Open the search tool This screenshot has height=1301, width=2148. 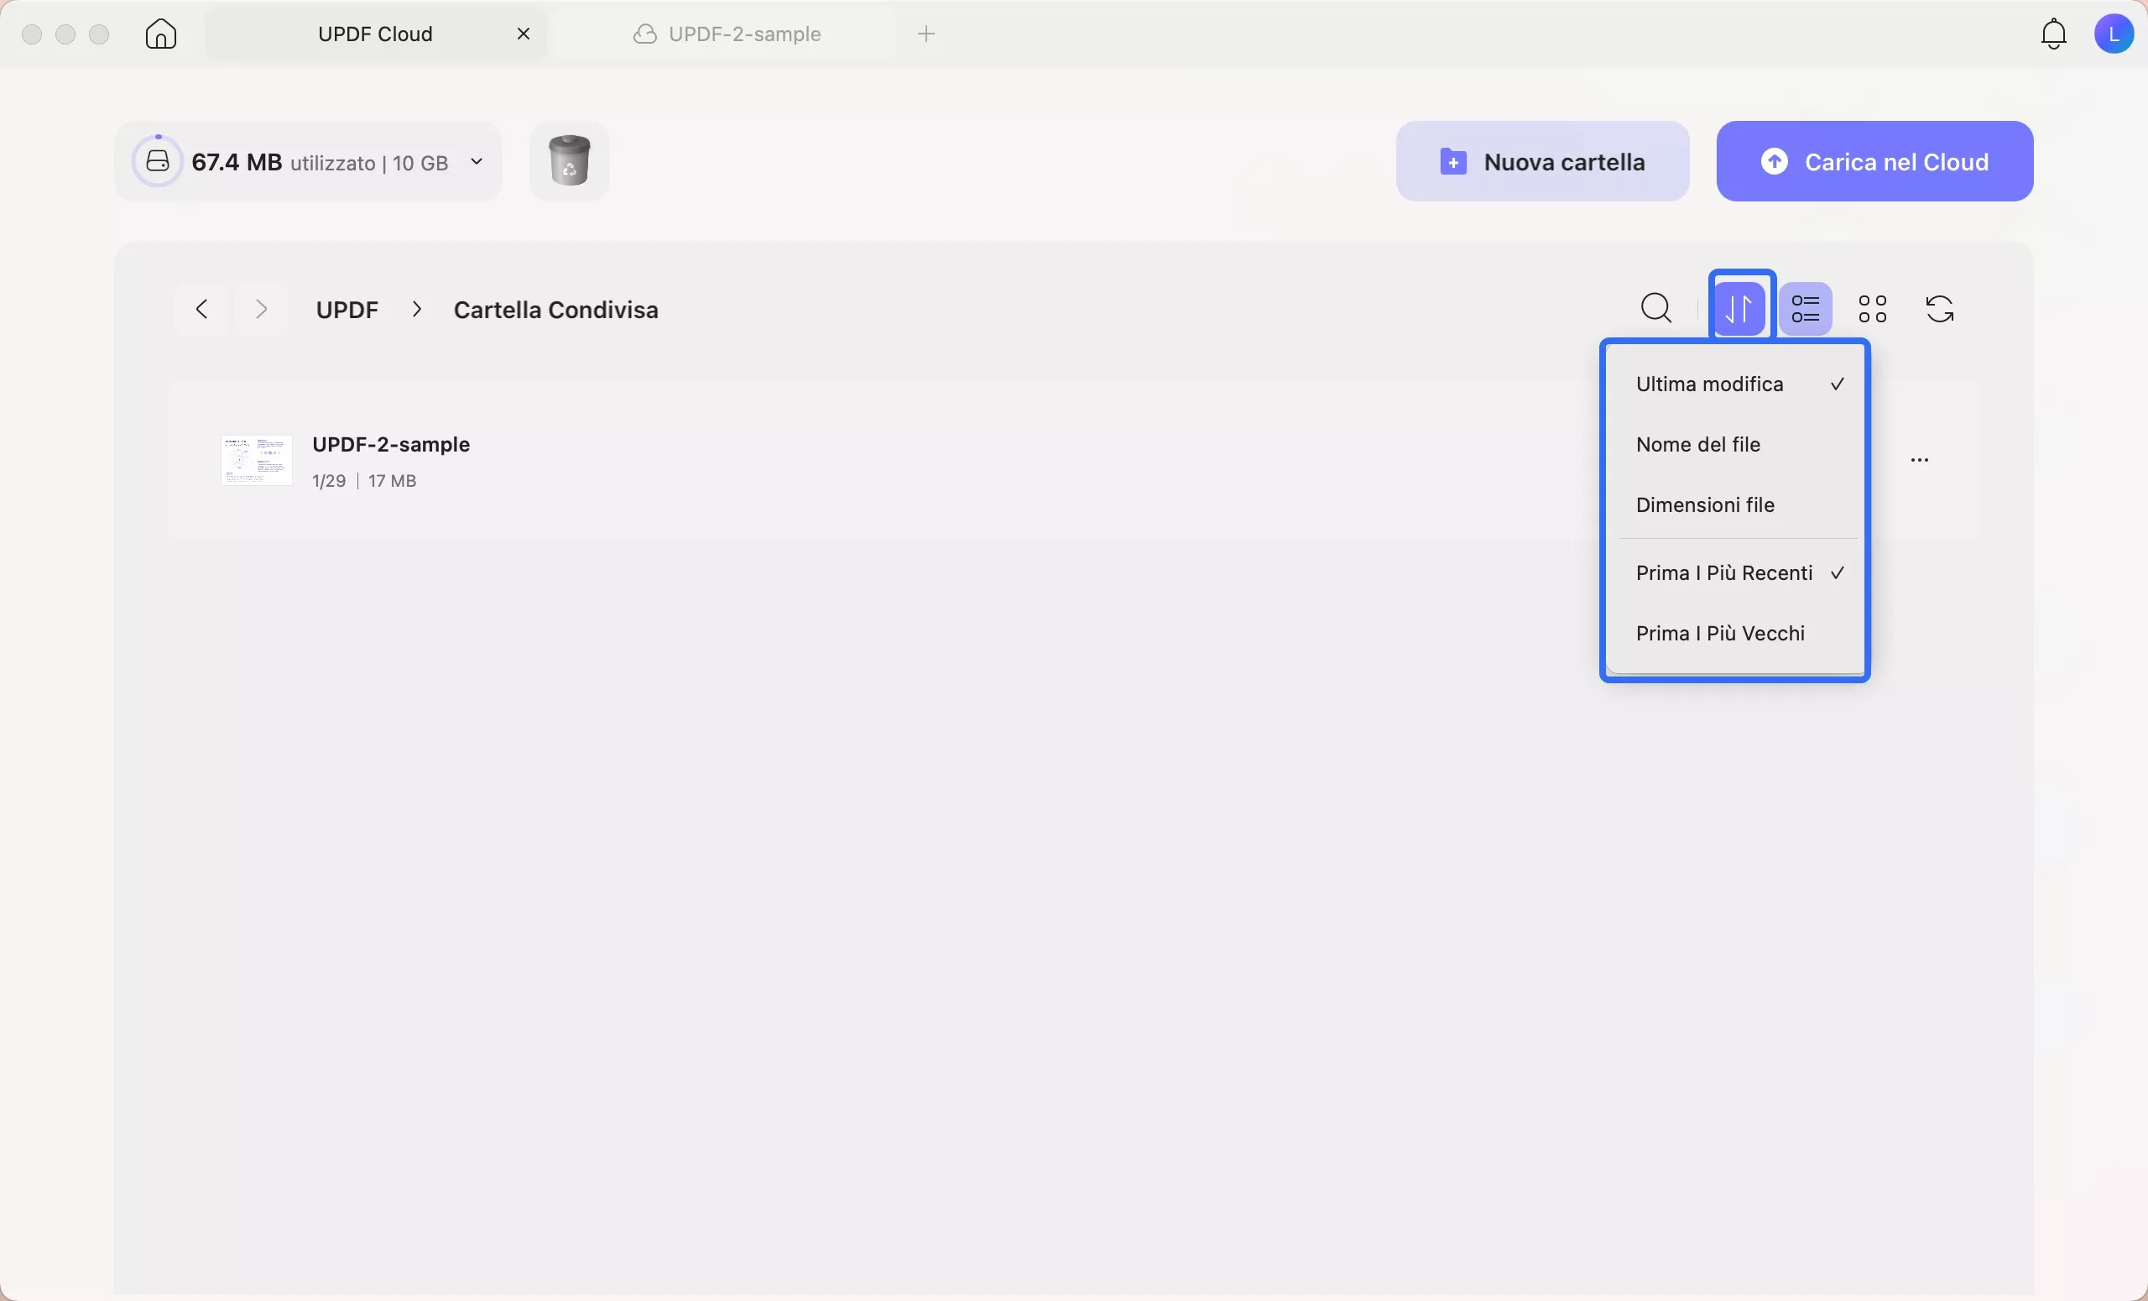point(1655,309)
